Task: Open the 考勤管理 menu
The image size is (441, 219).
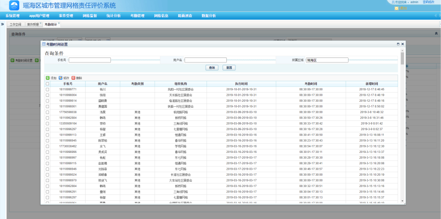Action: (x=137, y=16)
